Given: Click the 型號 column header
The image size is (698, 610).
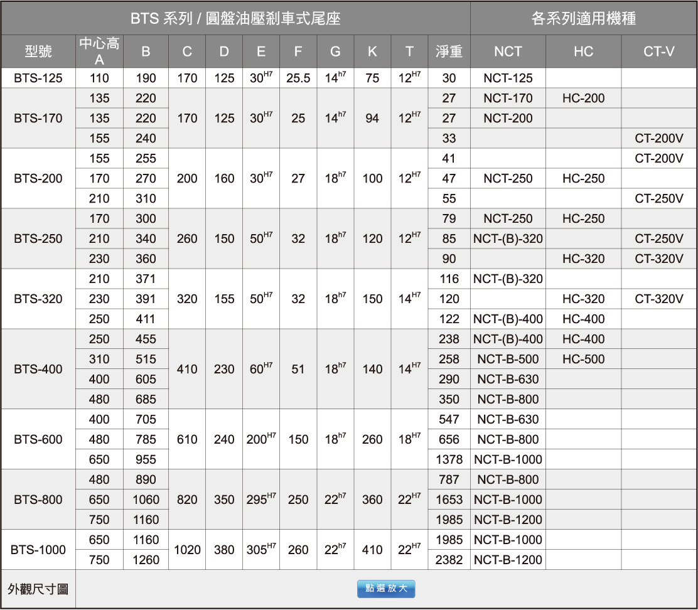Looking at the screenshot, I should pyautogui.click(x=38, y=51).
